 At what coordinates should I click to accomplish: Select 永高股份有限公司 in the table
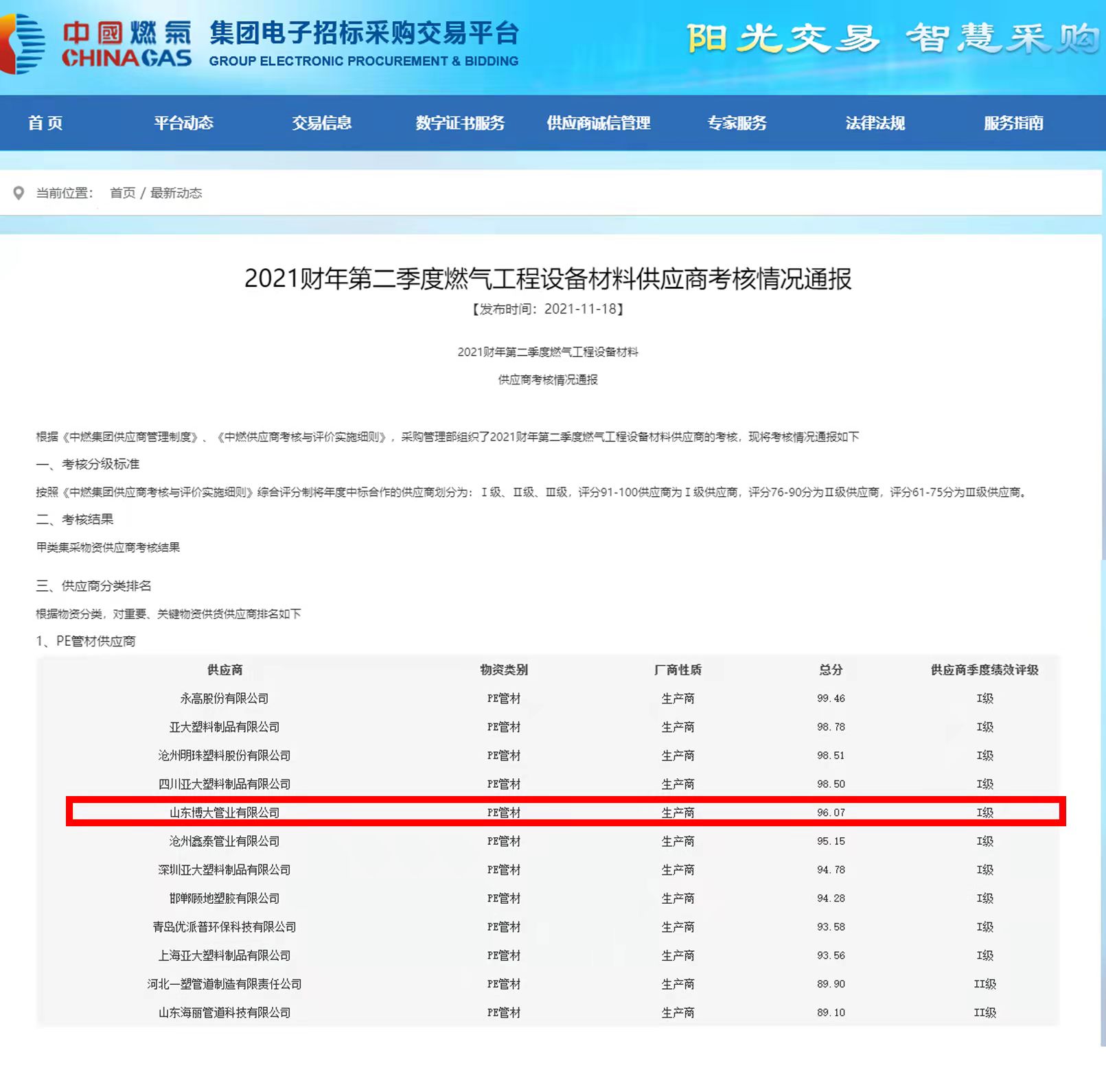click(224, 699)
